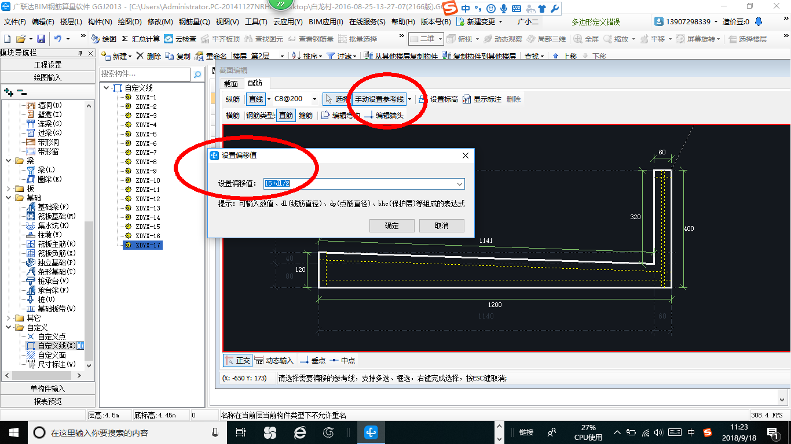Open the 二维 view mode dropdown
This screenshot has height=444, width=791.
pos(440,39)
